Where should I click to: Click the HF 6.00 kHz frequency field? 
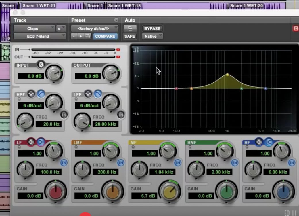tap(277, 172)
